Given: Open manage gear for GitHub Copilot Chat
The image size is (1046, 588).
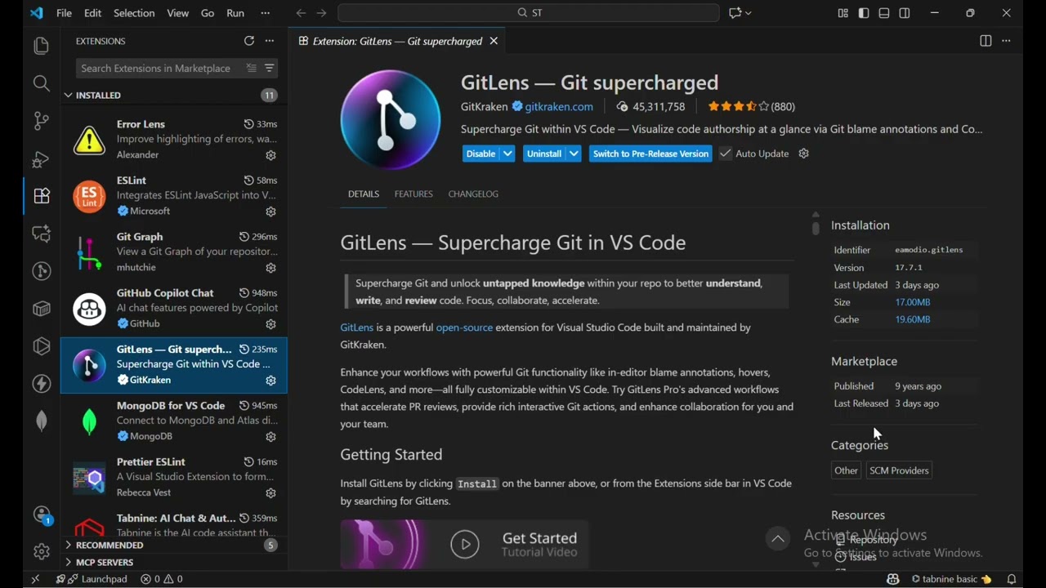Looking at the screenshot, I should click(271, 325).
